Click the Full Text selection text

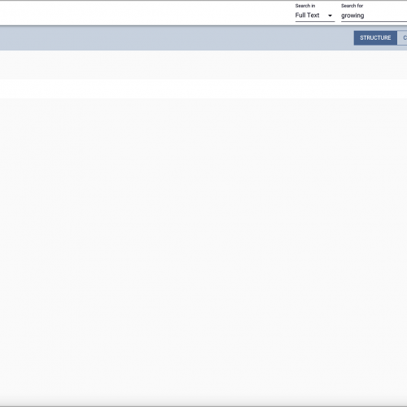pos(307,15)
